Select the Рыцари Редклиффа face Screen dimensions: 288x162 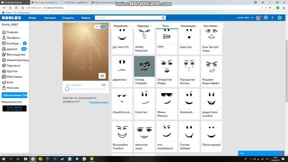pos(211,71)
